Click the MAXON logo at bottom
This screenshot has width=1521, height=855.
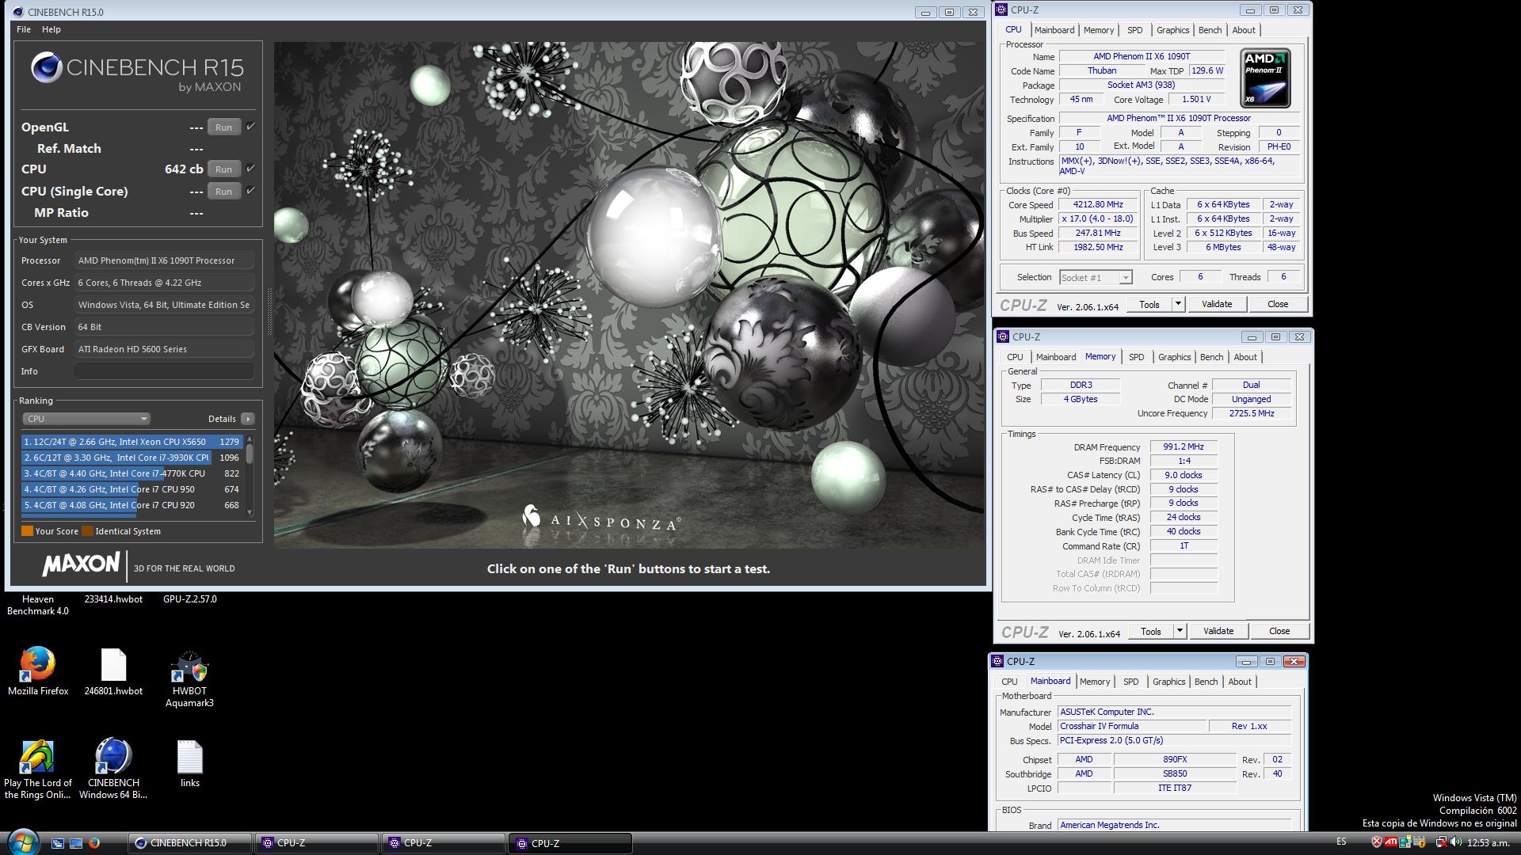[x=81, y=564]
